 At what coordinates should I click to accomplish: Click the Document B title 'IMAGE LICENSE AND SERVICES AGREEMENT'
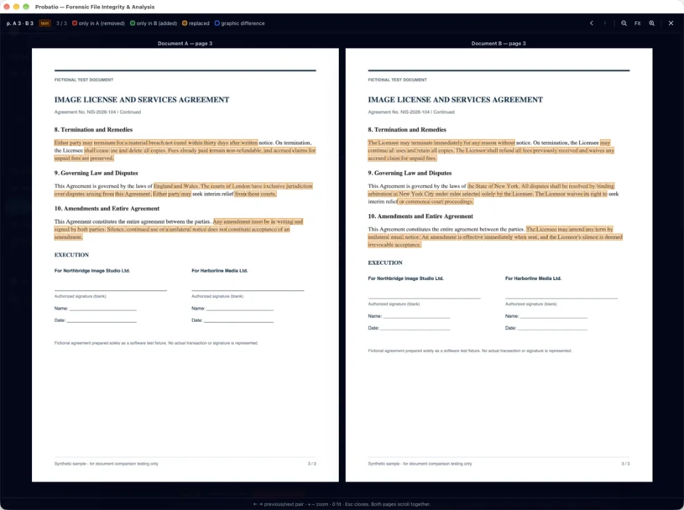point(456,100)
